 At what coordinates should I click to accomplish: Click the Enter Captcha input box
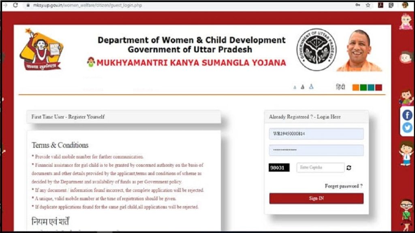coord(320,167)
